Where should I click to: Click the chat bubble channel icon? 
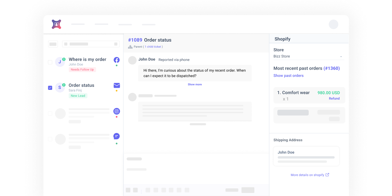pyautogui.click(x=116, y=136)
